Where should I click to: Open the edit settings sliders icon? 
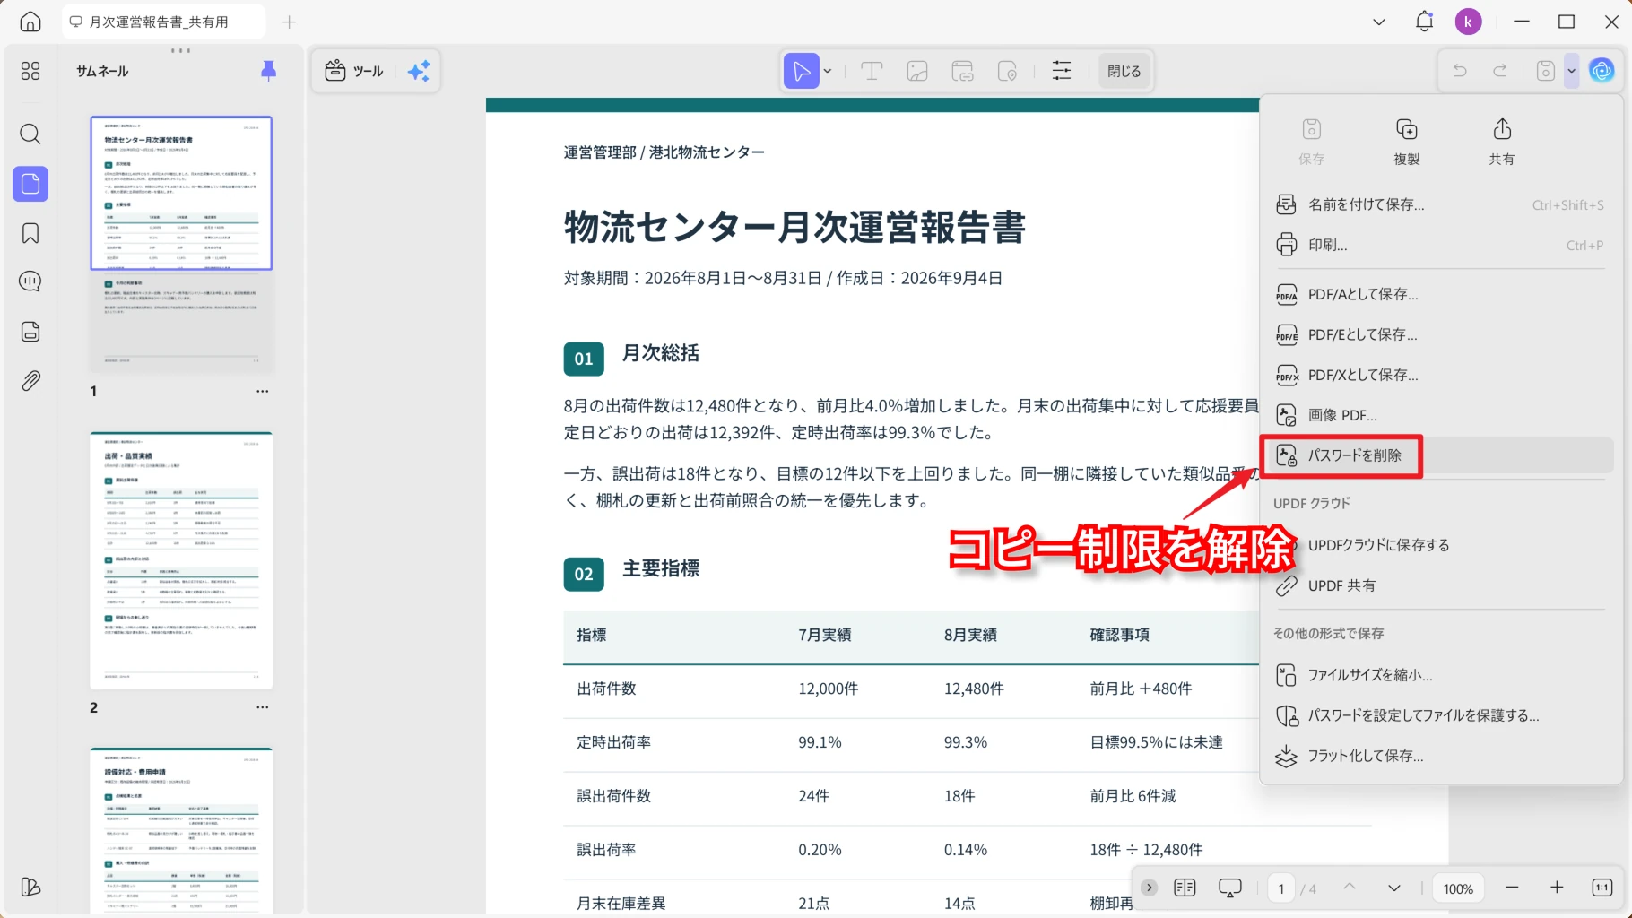[x=1062, y=71]
